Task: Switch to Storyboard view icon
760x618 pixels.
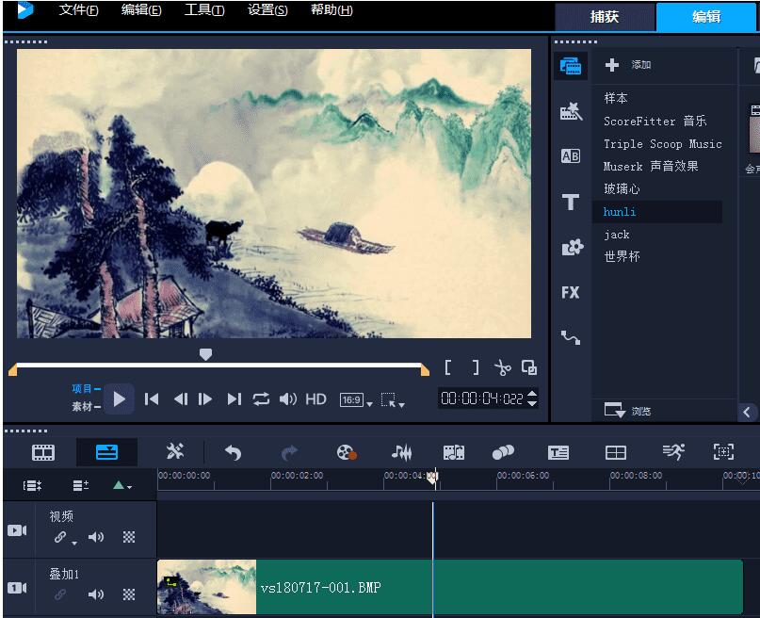Action: click(x=41, y=452)
